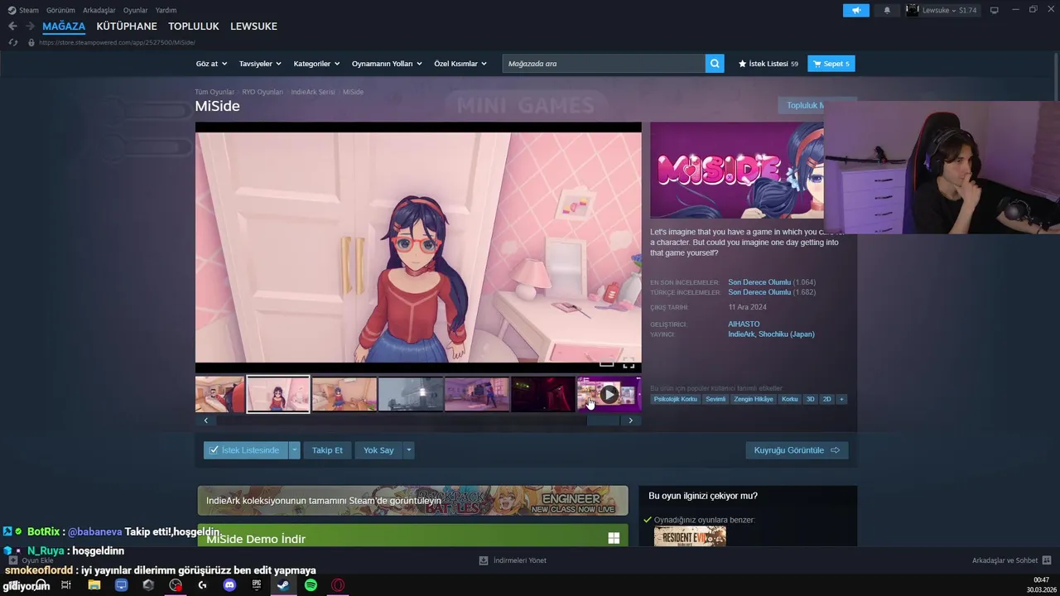The image size is (1060, 596).
Task: Toggle the İstek Listesinde wishlist checkbox
Action: point(214,450)
